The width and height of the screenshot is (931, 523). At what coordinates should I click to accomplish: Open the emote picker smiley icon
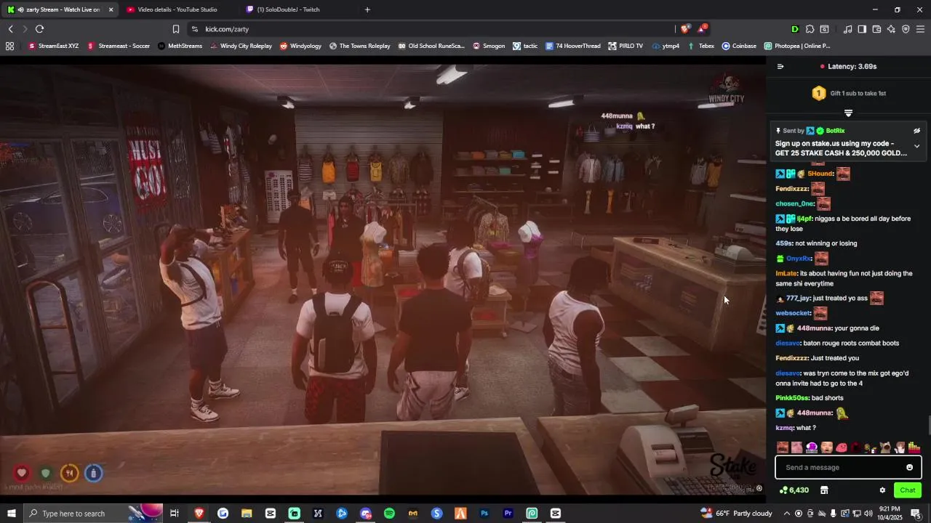pos(909,467)
